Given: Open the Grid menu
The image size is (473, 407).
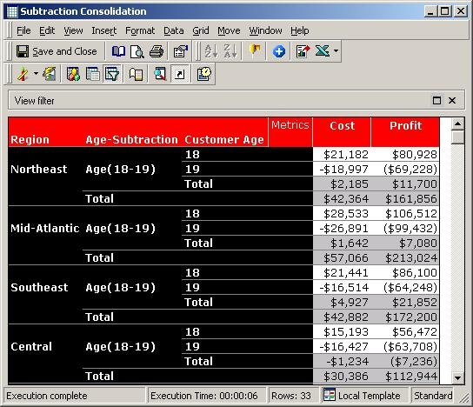Looking at the screenshot, I should point(201,30).
